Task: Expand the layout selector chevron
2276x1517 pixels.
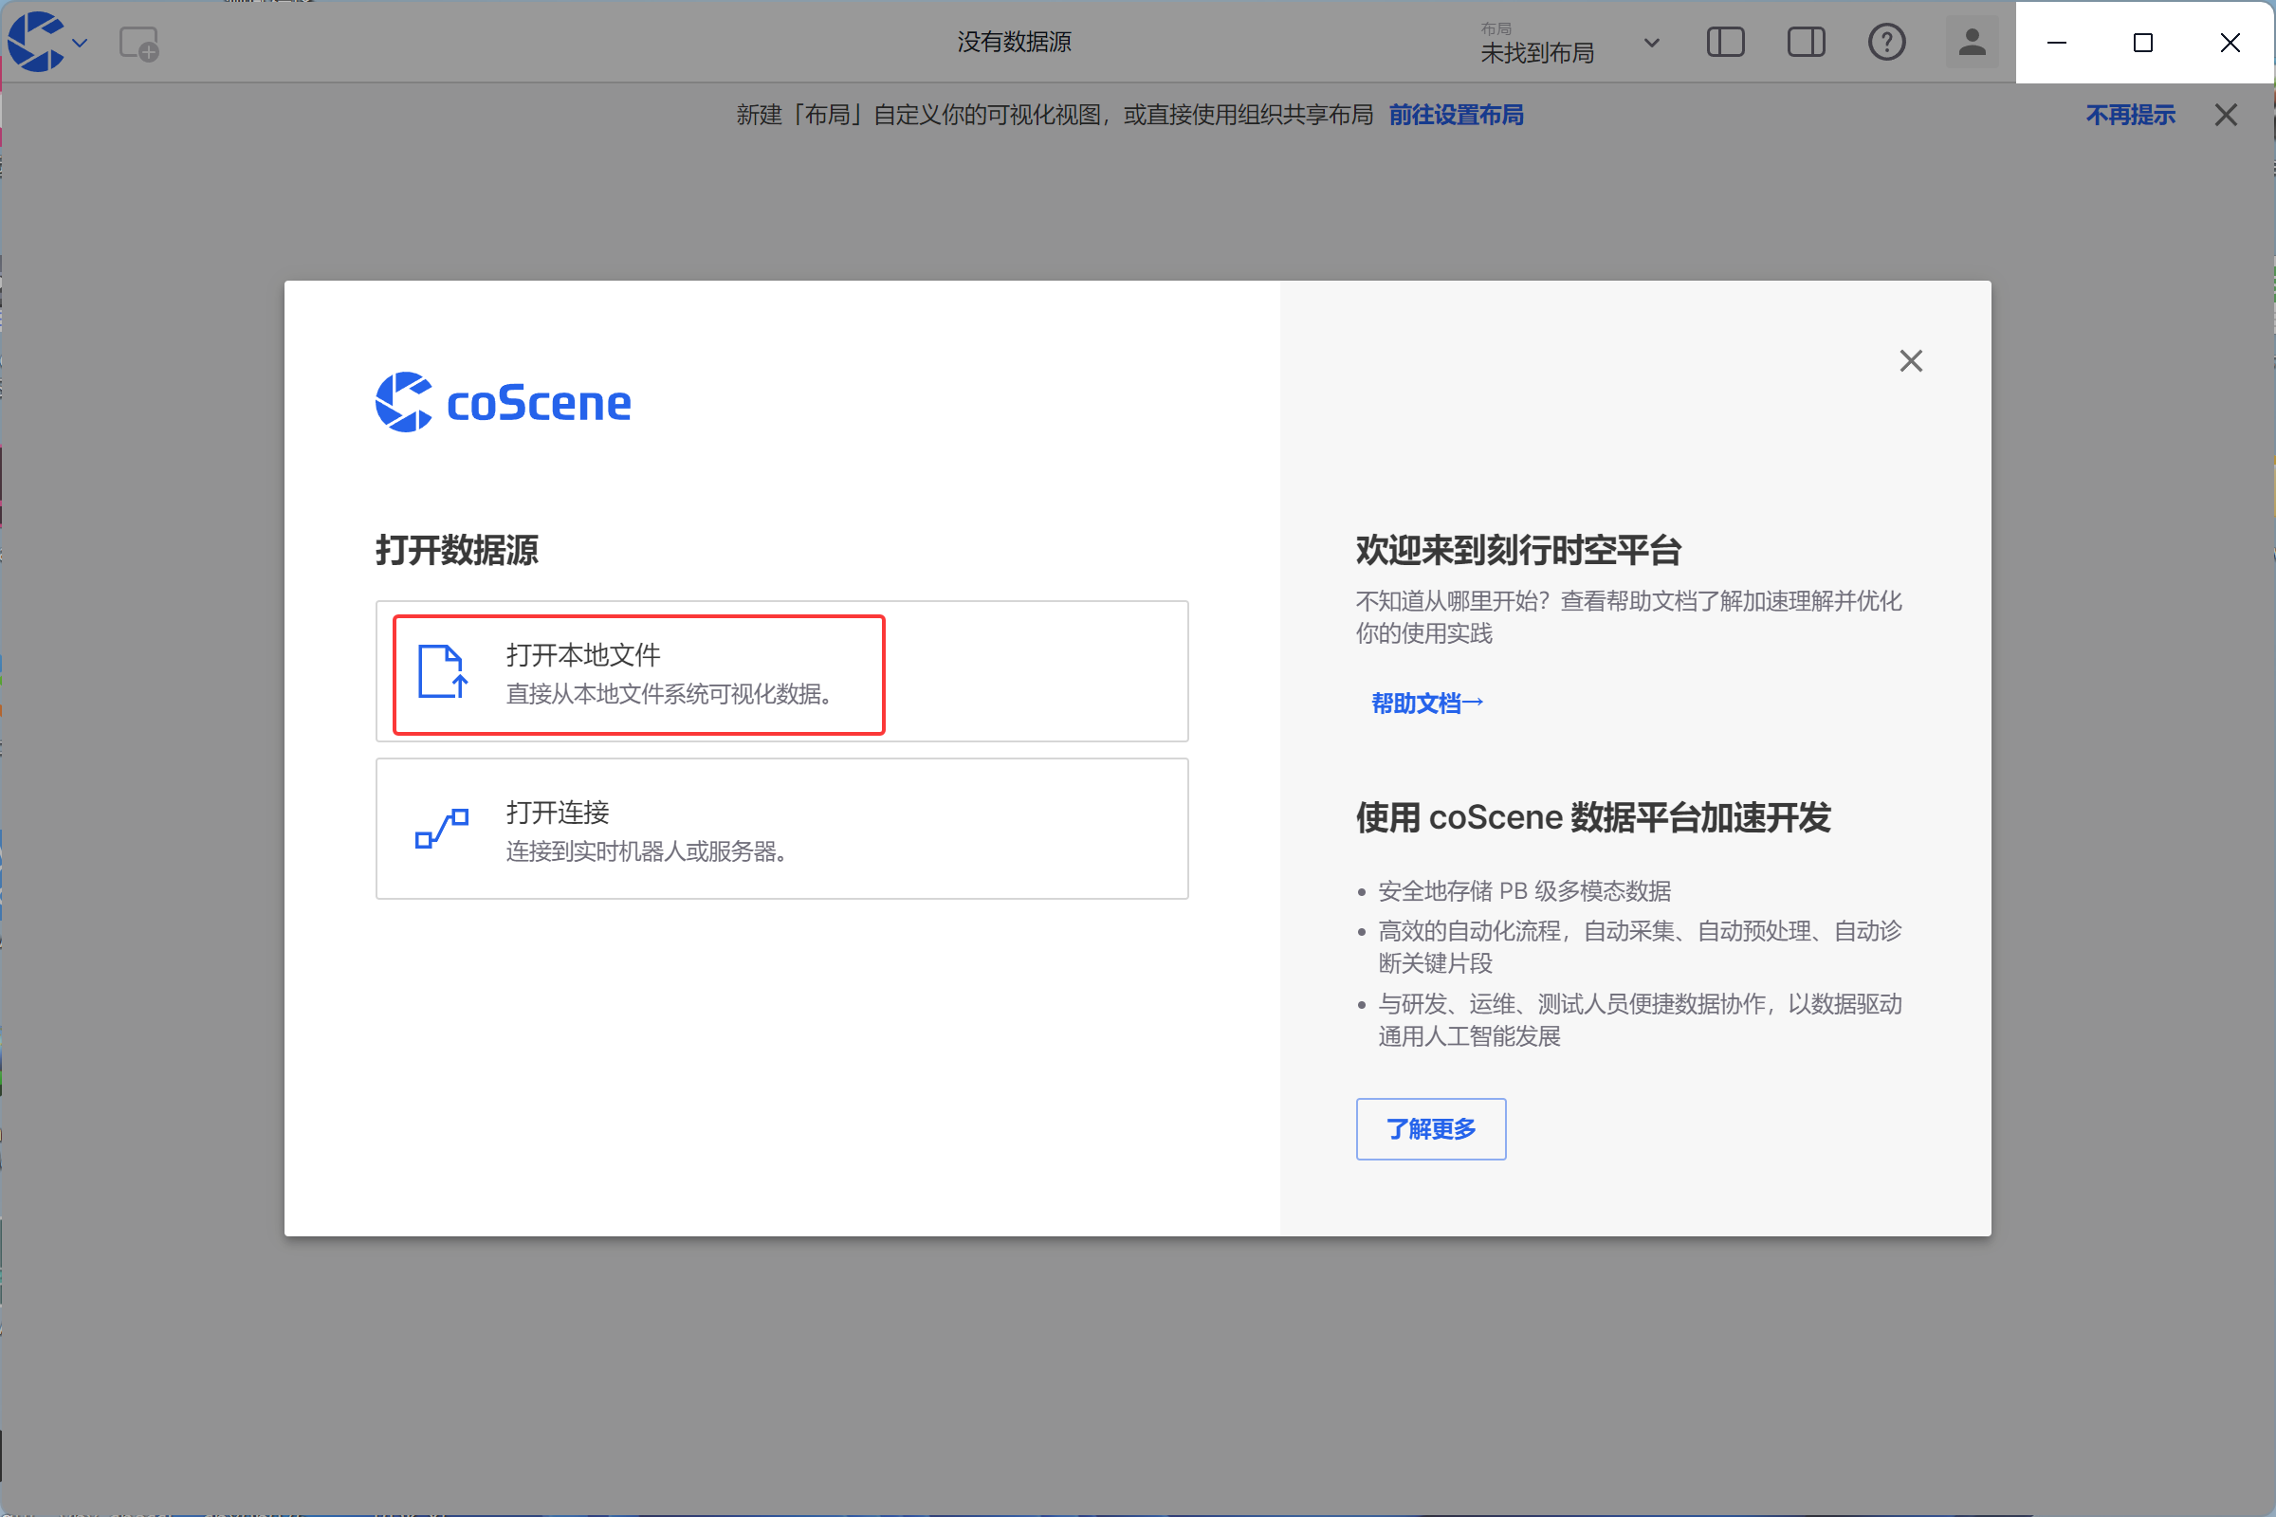Action: [1652, 43]
